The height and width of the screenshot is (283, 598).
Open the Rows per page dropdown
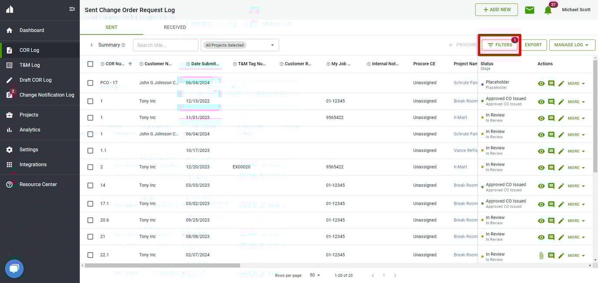coord(314,275)
